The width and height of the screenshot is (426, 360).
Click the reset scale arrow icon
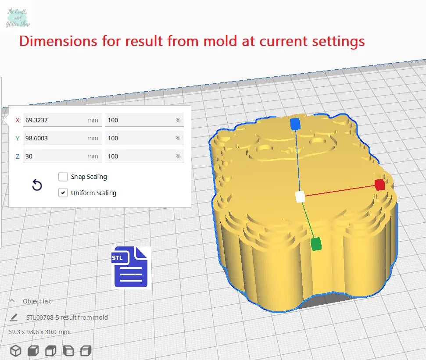[x=37, y=185]
